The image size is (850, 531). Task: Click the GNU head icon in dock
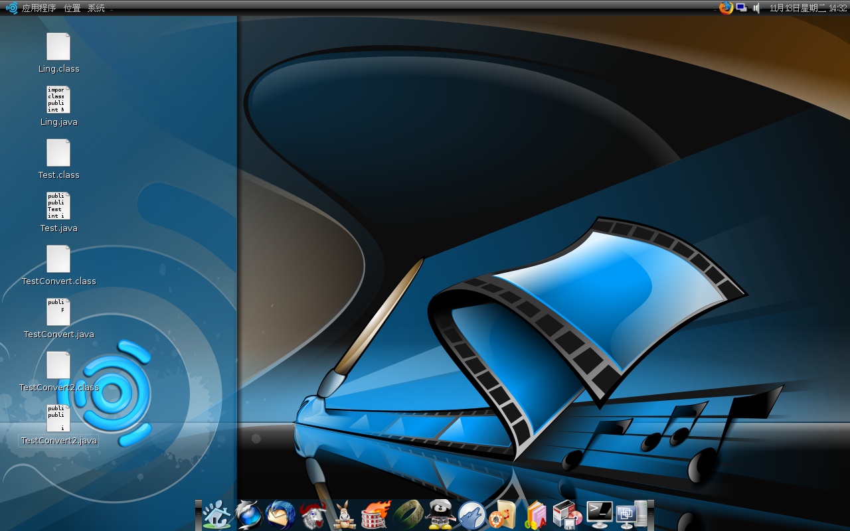313,514
